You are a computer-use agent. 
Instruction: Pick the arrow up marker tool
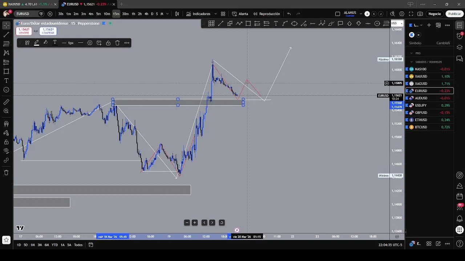pos(349,24)
